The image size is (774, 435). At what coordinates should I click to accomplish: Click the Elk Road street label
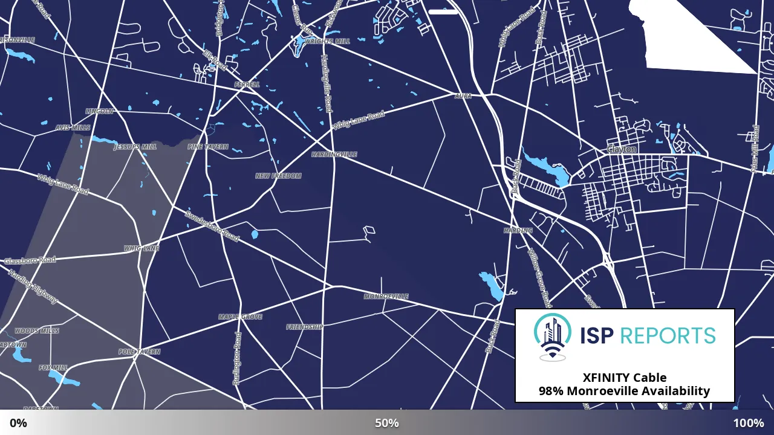pyautogui.click(x=215, y=60)
